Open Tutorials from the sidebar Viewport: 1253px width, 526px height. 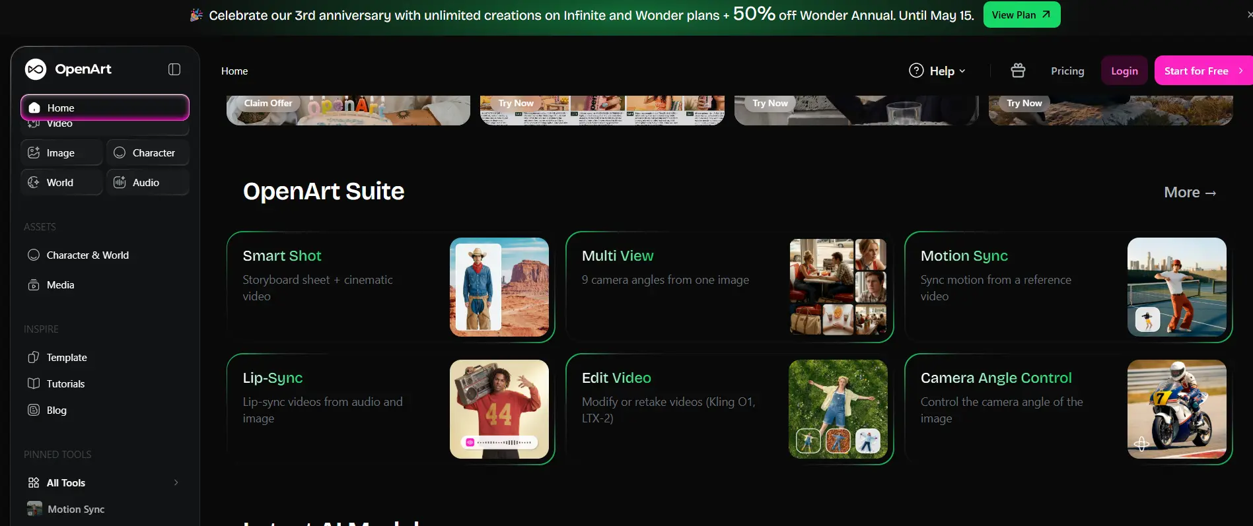(x=105, y=383)
